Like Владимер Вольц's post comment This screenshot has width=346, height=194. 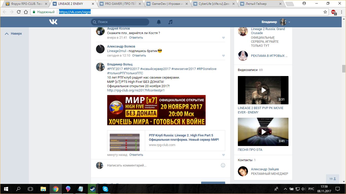(x=223, y=155)
